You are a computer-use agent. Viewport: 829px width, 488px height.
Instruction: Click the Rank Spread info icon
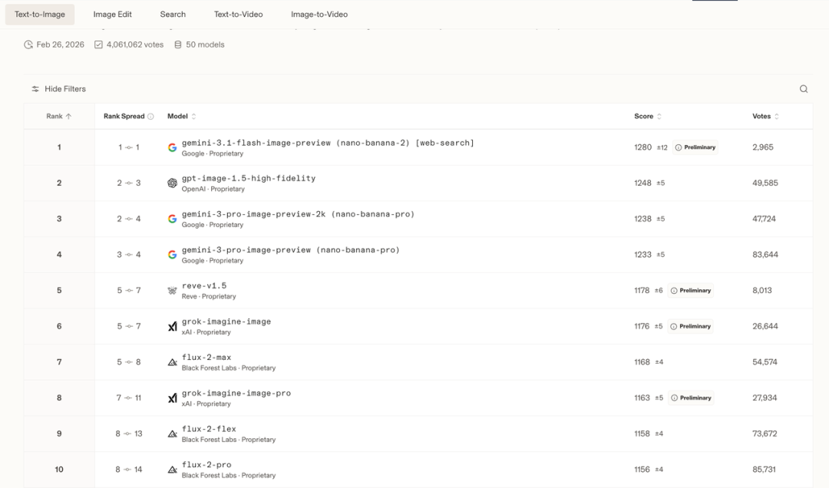point(150,117)
